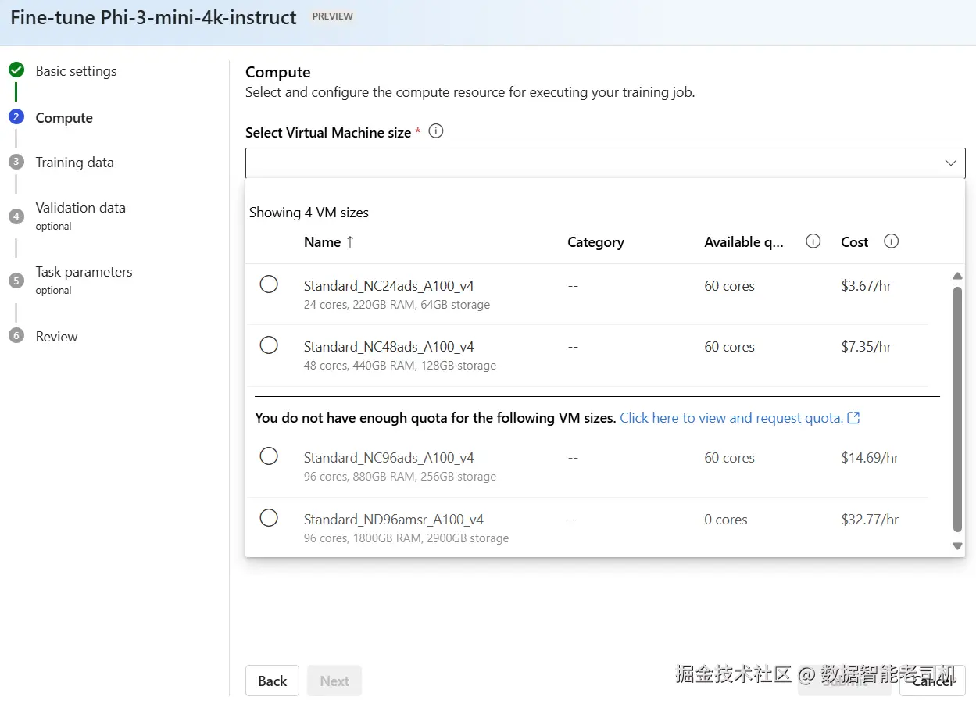Click the 0 cores quota value

726,520
